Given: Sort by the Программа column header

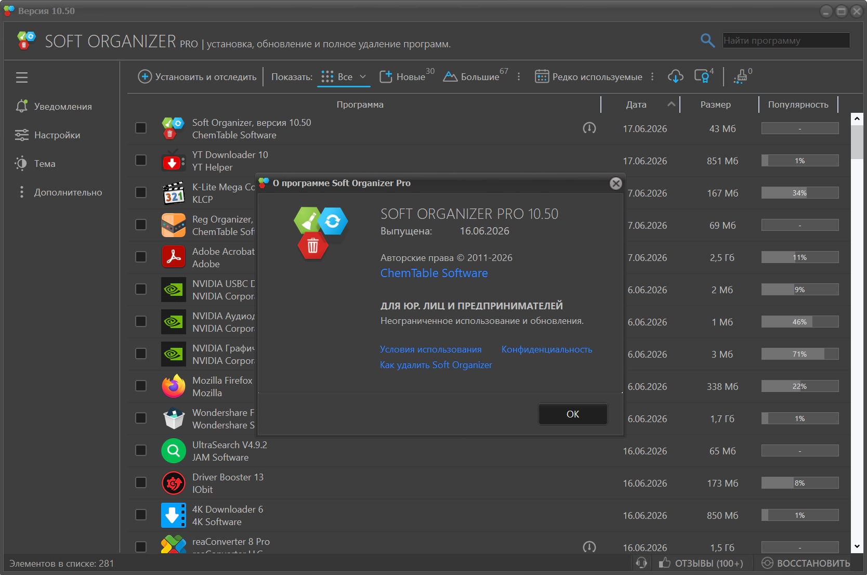Looking at the screenshot, I should click(x=360, y=104).
